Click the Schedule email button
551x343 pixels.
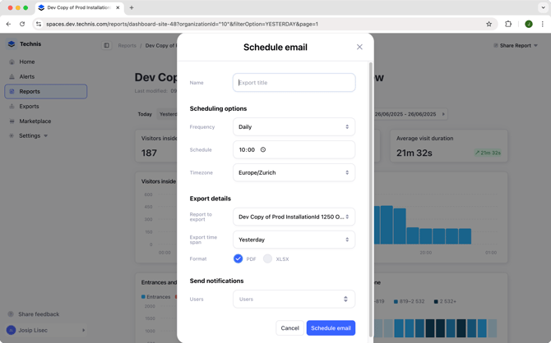(331, 328)
